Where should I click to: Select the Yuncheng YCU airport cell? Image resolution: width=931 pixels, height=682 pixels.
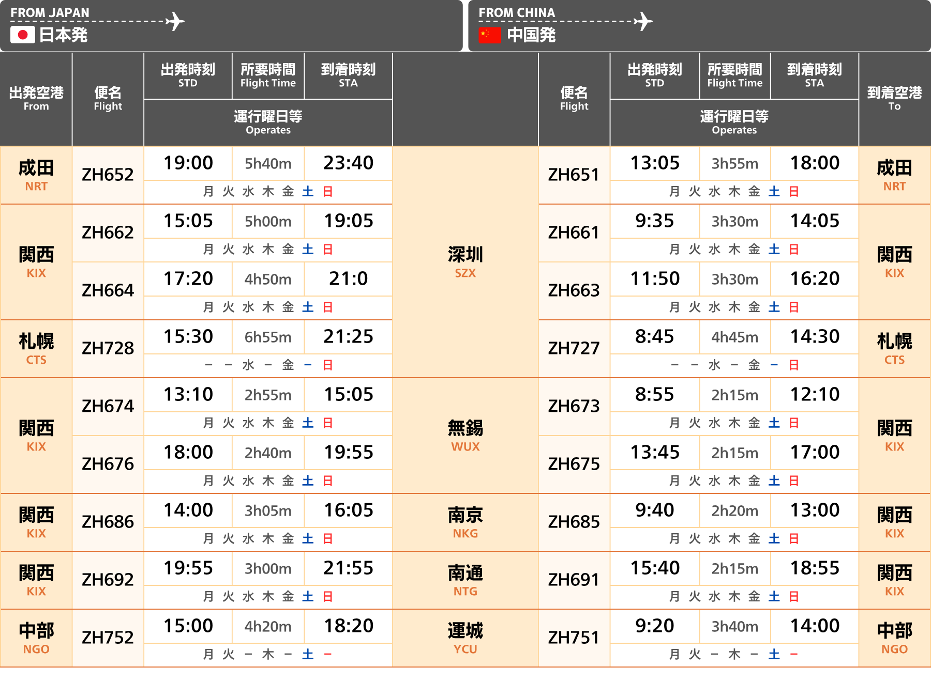[x=465, y=638]
